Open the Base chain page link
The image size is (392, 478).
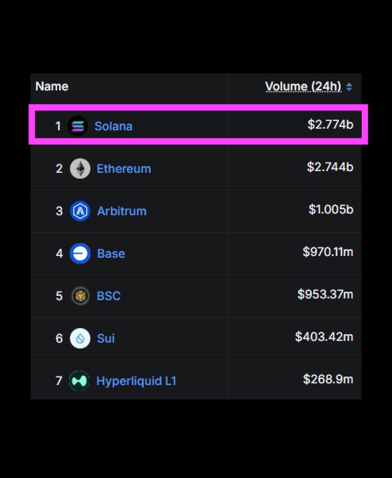tap(111, 253)
